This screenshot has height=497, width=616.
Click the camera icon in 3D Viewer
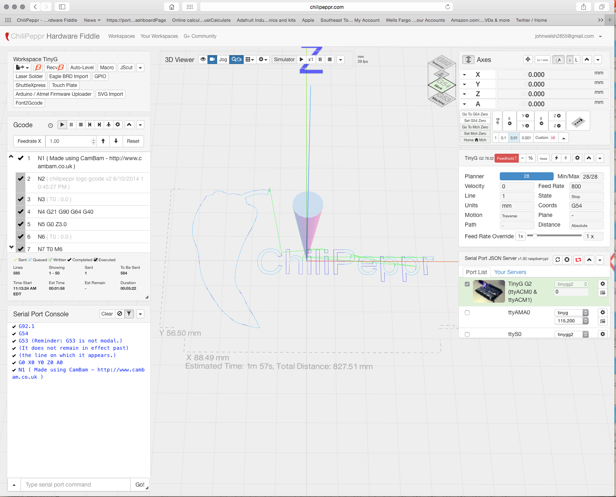(212, 60)
